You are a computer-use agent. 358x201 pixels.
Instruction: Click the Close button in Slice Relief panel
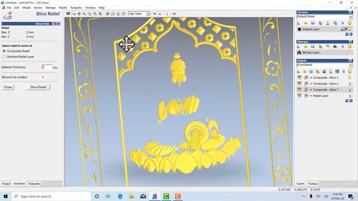[7, 87]
